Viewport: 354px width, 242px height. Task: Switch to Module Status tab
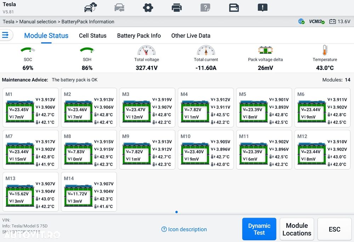click(46, 36)
